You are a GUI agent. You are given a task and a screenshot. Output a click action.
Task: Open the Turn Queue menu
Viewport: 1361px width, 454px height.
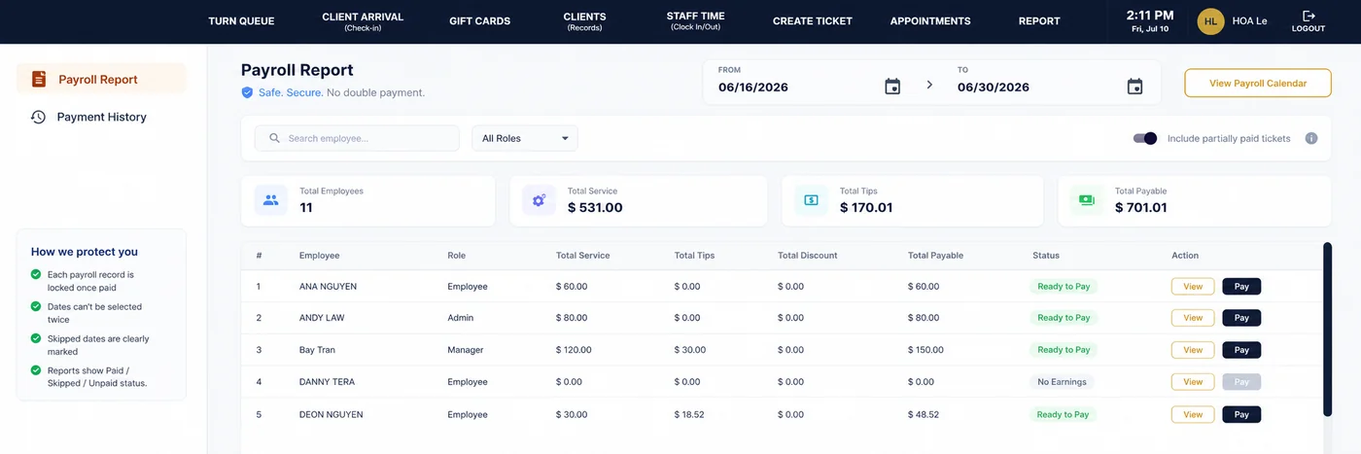tap(241, 21)
